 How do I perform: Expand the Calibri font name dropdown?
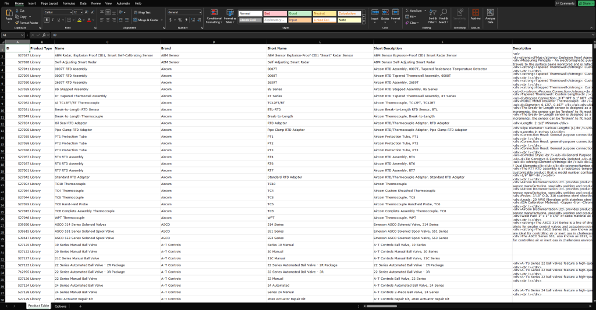pyautogui.click(x=72, y=12)
